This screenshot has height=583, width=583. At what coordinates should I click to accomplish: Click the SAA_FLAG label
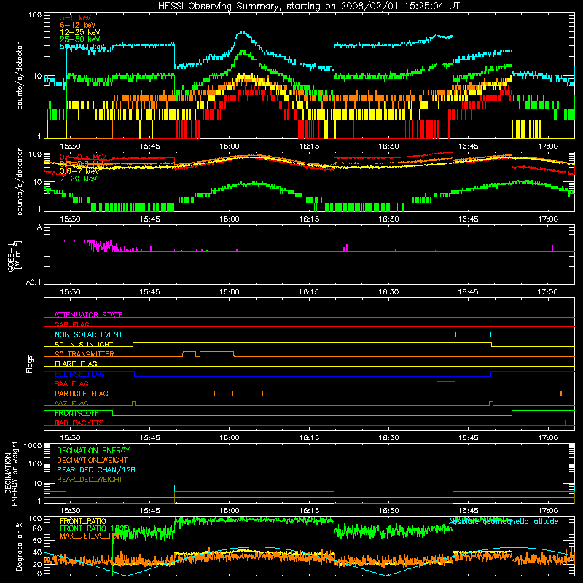[x=71, y=383]
